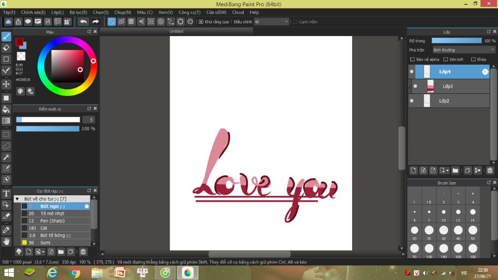The width and height of the screenshot is (498, 280).
Task: Enable the radial snap guide
Action: click(151, 21)
